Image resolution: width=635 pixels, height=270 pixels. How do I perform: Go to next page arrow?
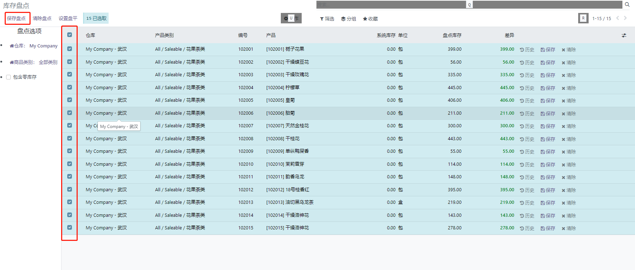click(625, 18)
